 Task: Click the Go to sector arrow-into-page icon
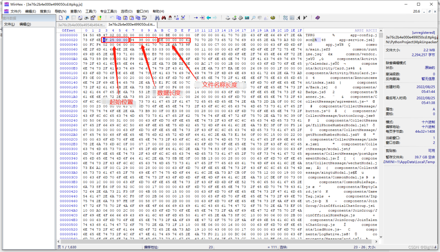tap(202, 18)
